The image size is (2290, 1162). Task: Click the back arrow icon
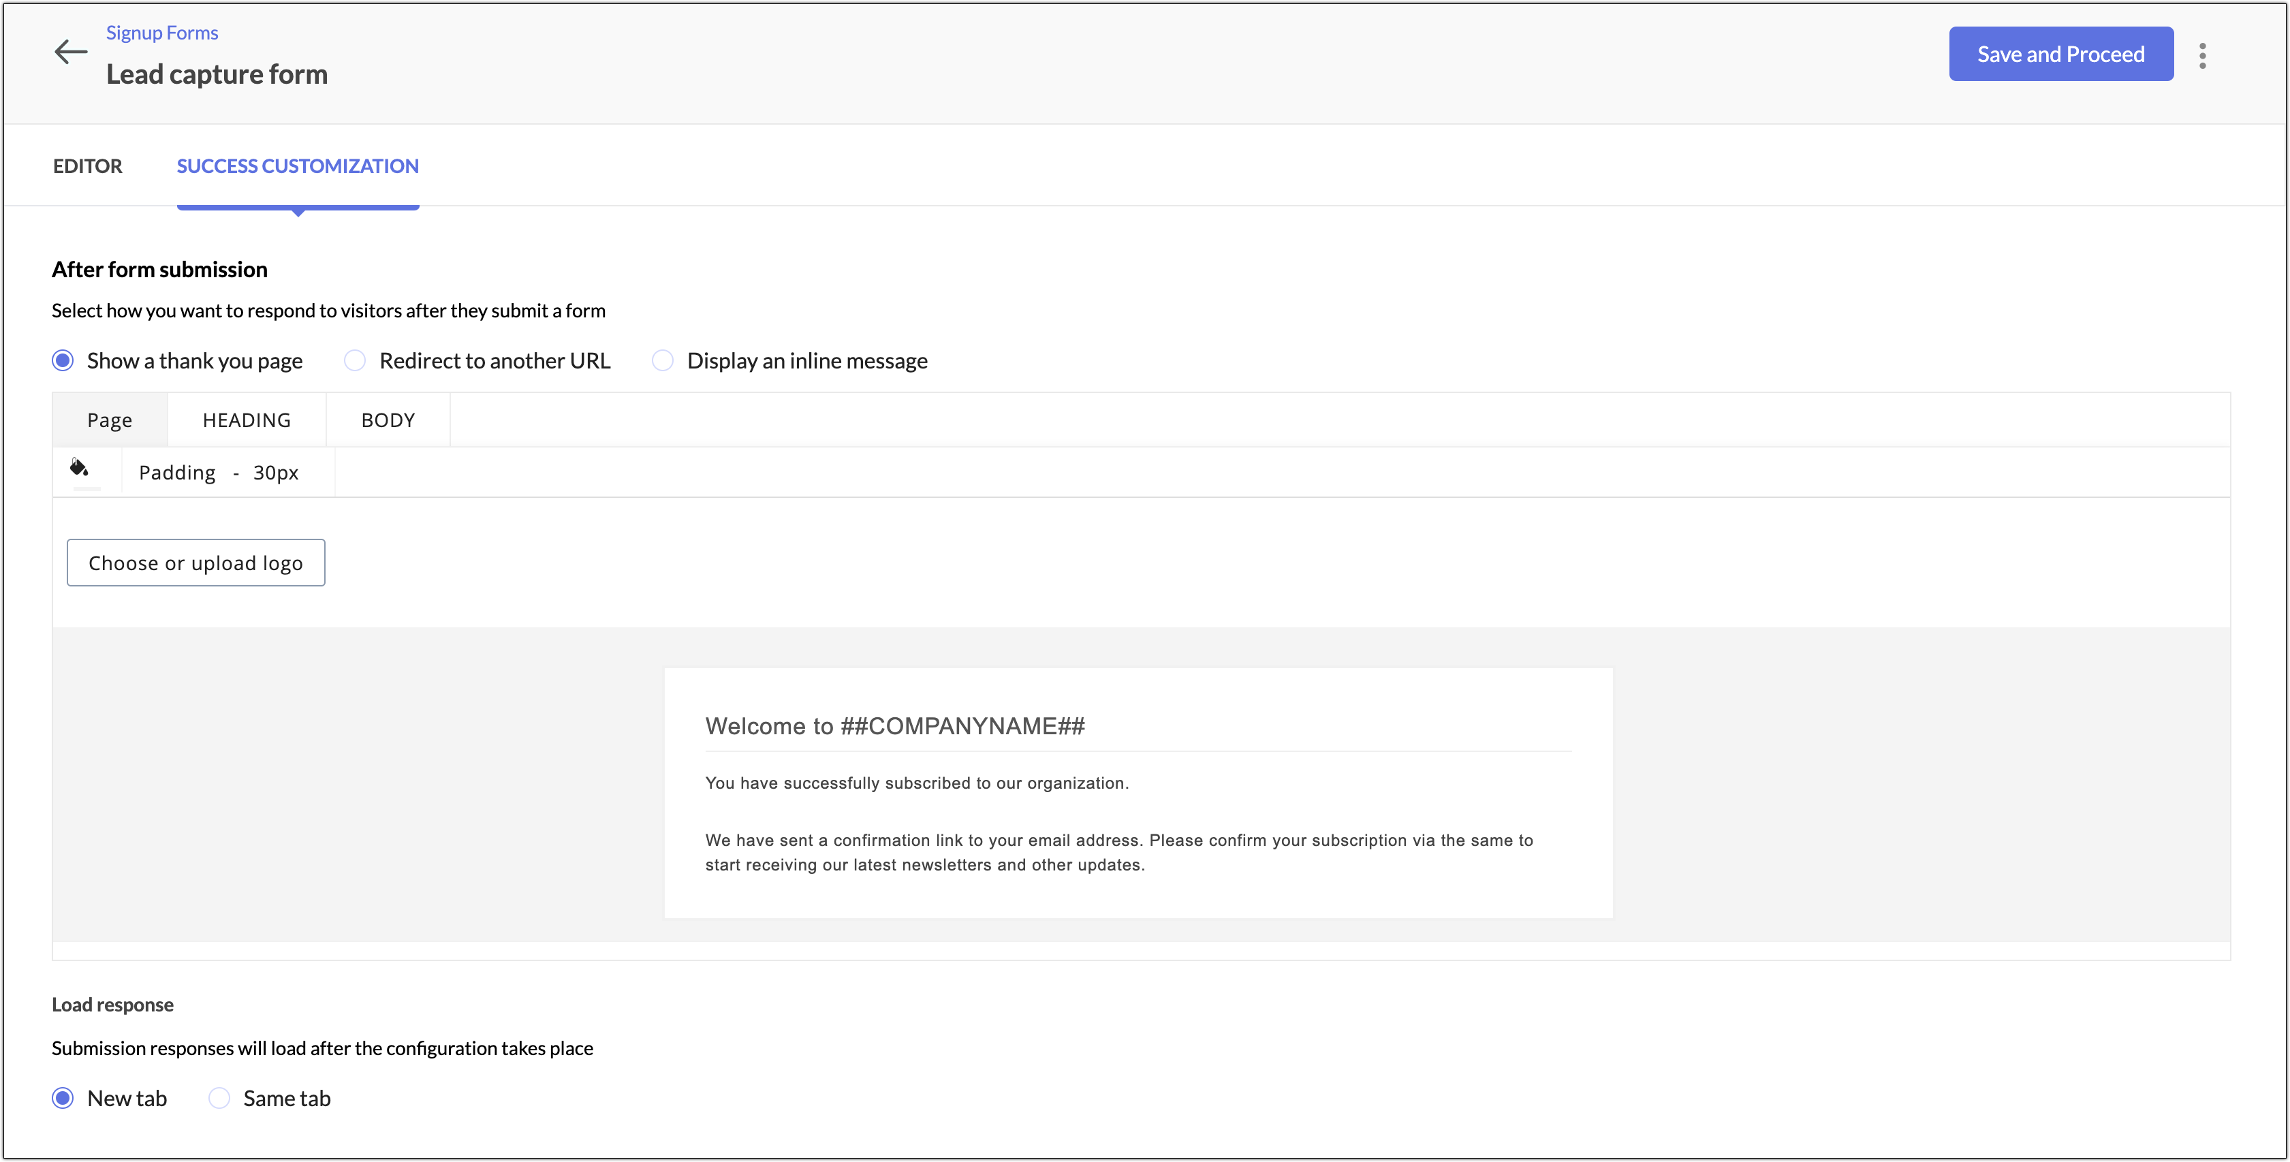coord(71,52)
